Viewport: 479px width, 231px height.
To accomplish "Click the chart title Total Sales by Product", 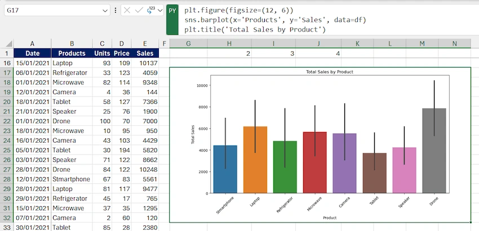I will [x=330, y=72].
